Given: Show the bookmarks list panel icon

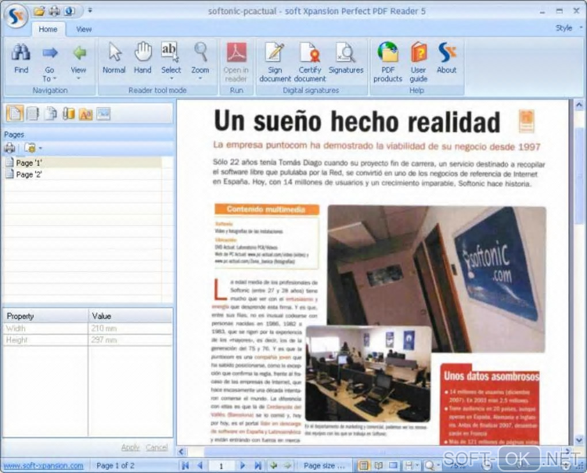Looking at the screenshot, I should (33, 114).
